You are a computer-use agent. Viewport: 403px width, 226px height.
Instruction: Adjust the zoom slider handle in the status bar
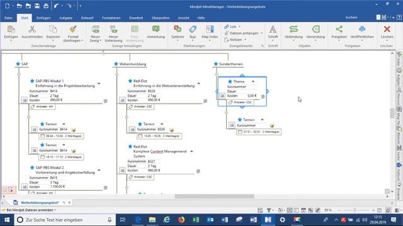point(355,210)
